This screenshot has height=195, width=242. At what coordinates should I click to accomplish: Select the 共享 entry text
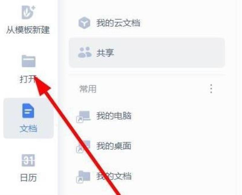click(x=105, y=53)
